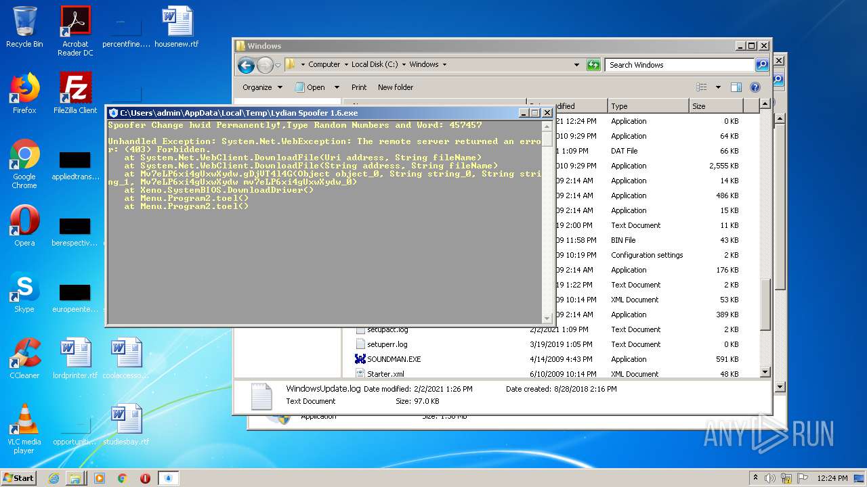Screen dimensions: 867x487
Task: Expand the Windows breadcrumb arrow
Action: pos(444,65)
